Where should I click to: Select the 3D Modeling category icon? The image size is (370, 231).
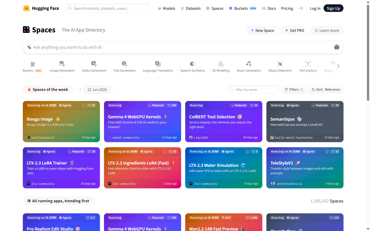221,64
